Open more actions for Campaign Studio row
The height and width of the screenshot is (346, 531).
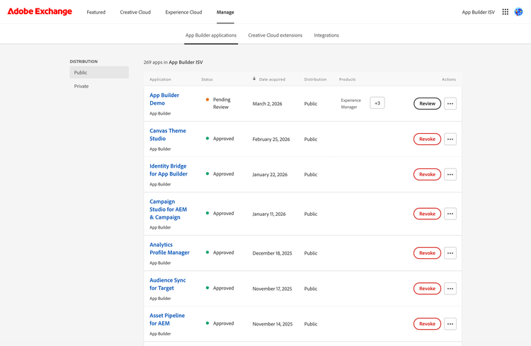pyautogui.click(x=450, y=214)
